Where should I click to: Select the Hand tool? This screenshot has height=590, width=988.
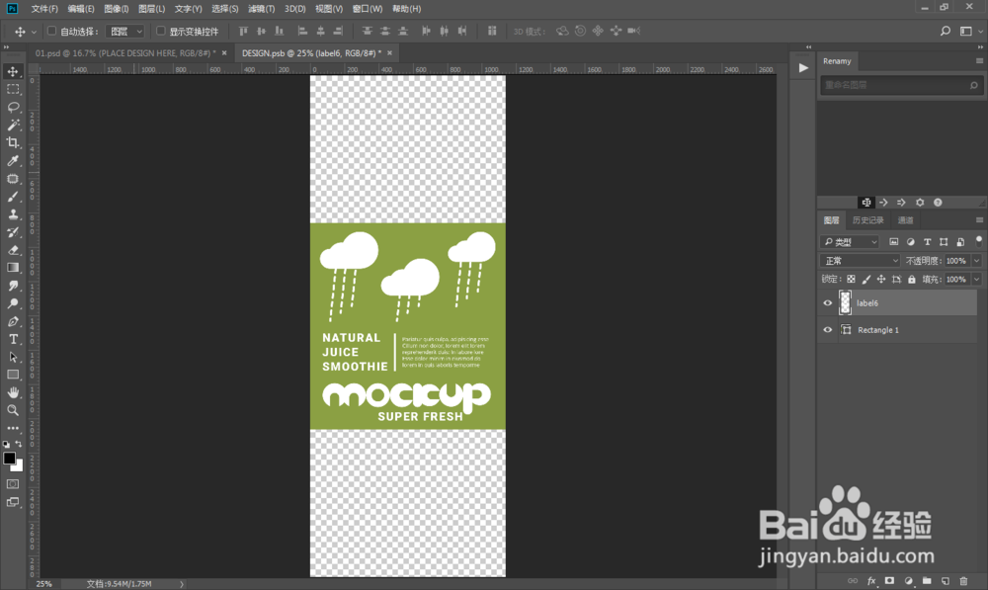13,392
